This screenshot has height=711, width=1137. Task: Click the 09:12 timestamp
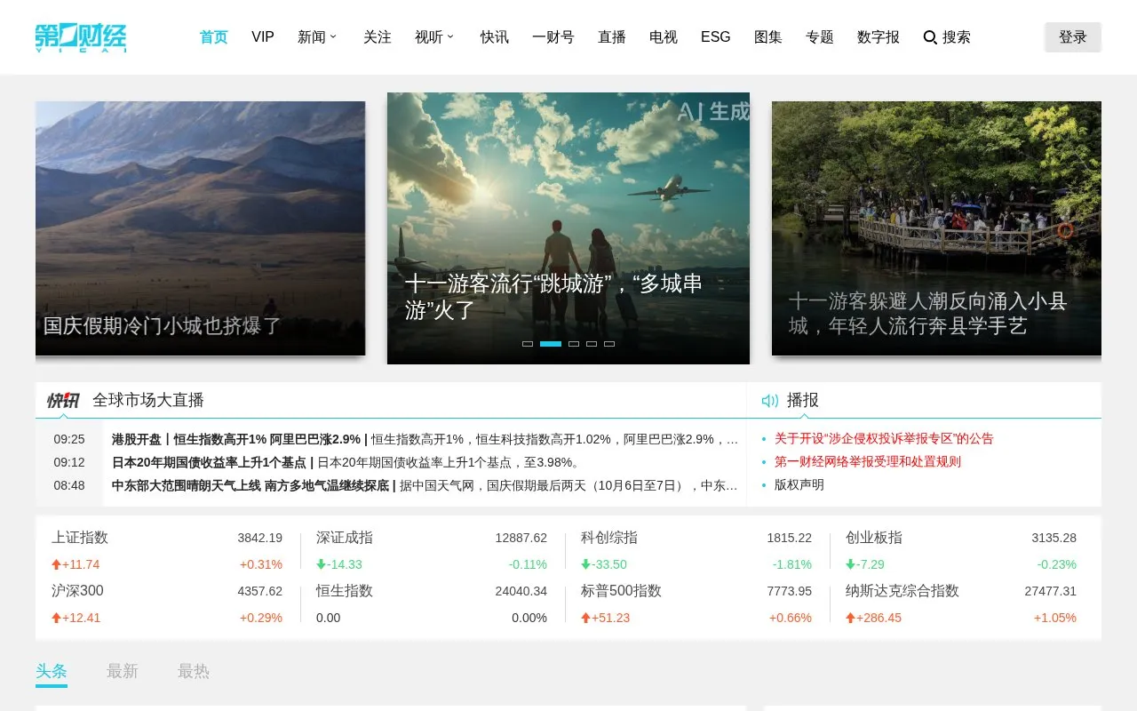coord(69,462)
